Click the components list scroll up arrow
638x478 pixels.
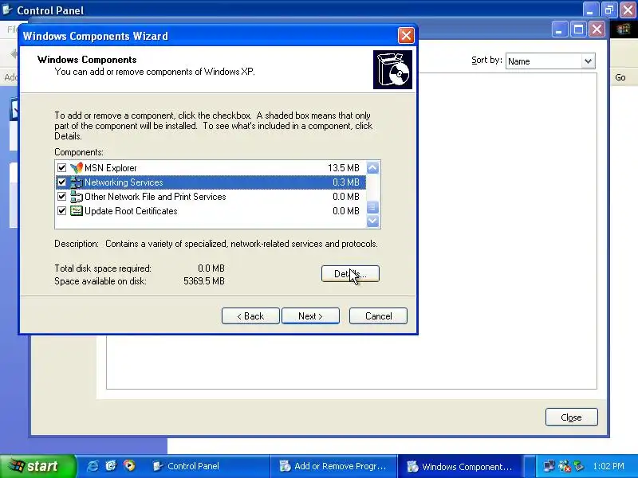pos(372,168)
